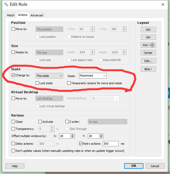Image resolution: width=170 pixels, height=174 pixels.
Task: Click the Blink! button
Action: click(148, 69)
